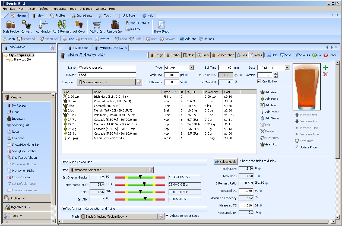Switch to the Profiles ribbon tab
Screen dimensions: 342x226
[58, 15]
